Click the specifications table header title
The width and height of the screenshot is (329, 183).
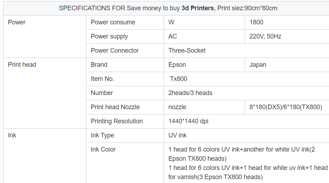click(x=168, y=8)
